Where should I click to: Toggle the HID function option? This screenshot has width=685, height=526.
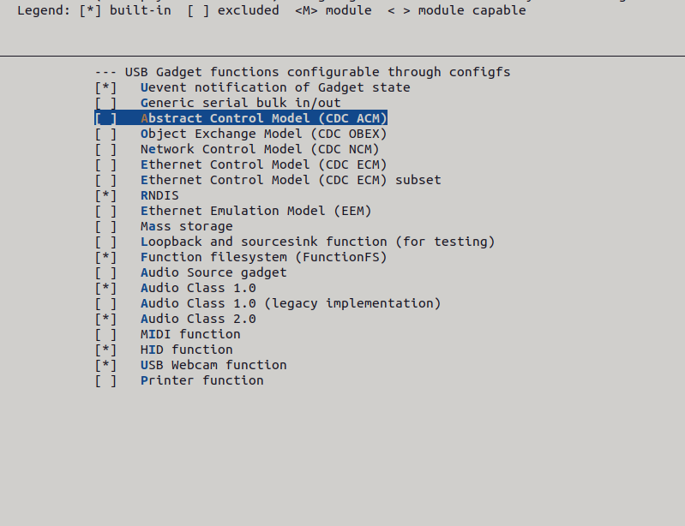pyautogui.click(x=105, y=350)
